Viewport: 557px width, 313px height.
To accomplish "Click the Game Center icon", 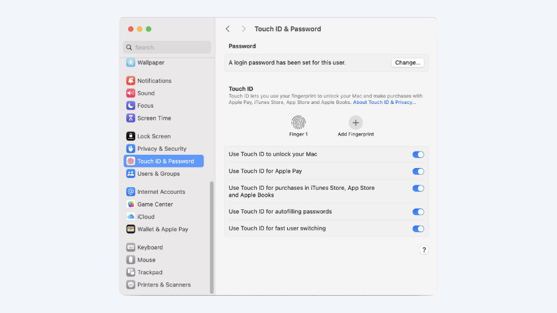I will coord(131,204).
